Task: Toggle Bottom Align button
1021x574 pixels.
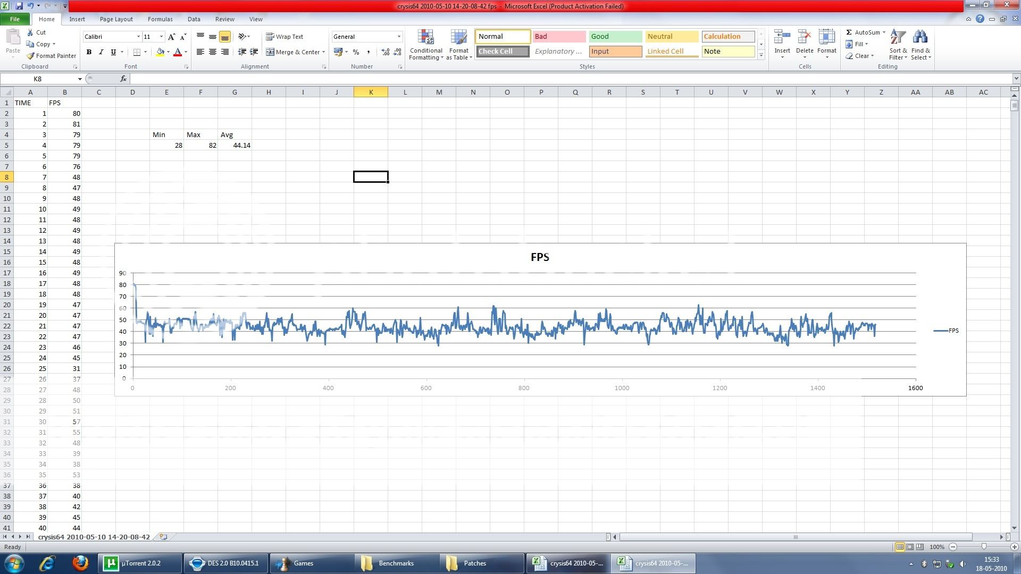Action: [x=225, y=37]
